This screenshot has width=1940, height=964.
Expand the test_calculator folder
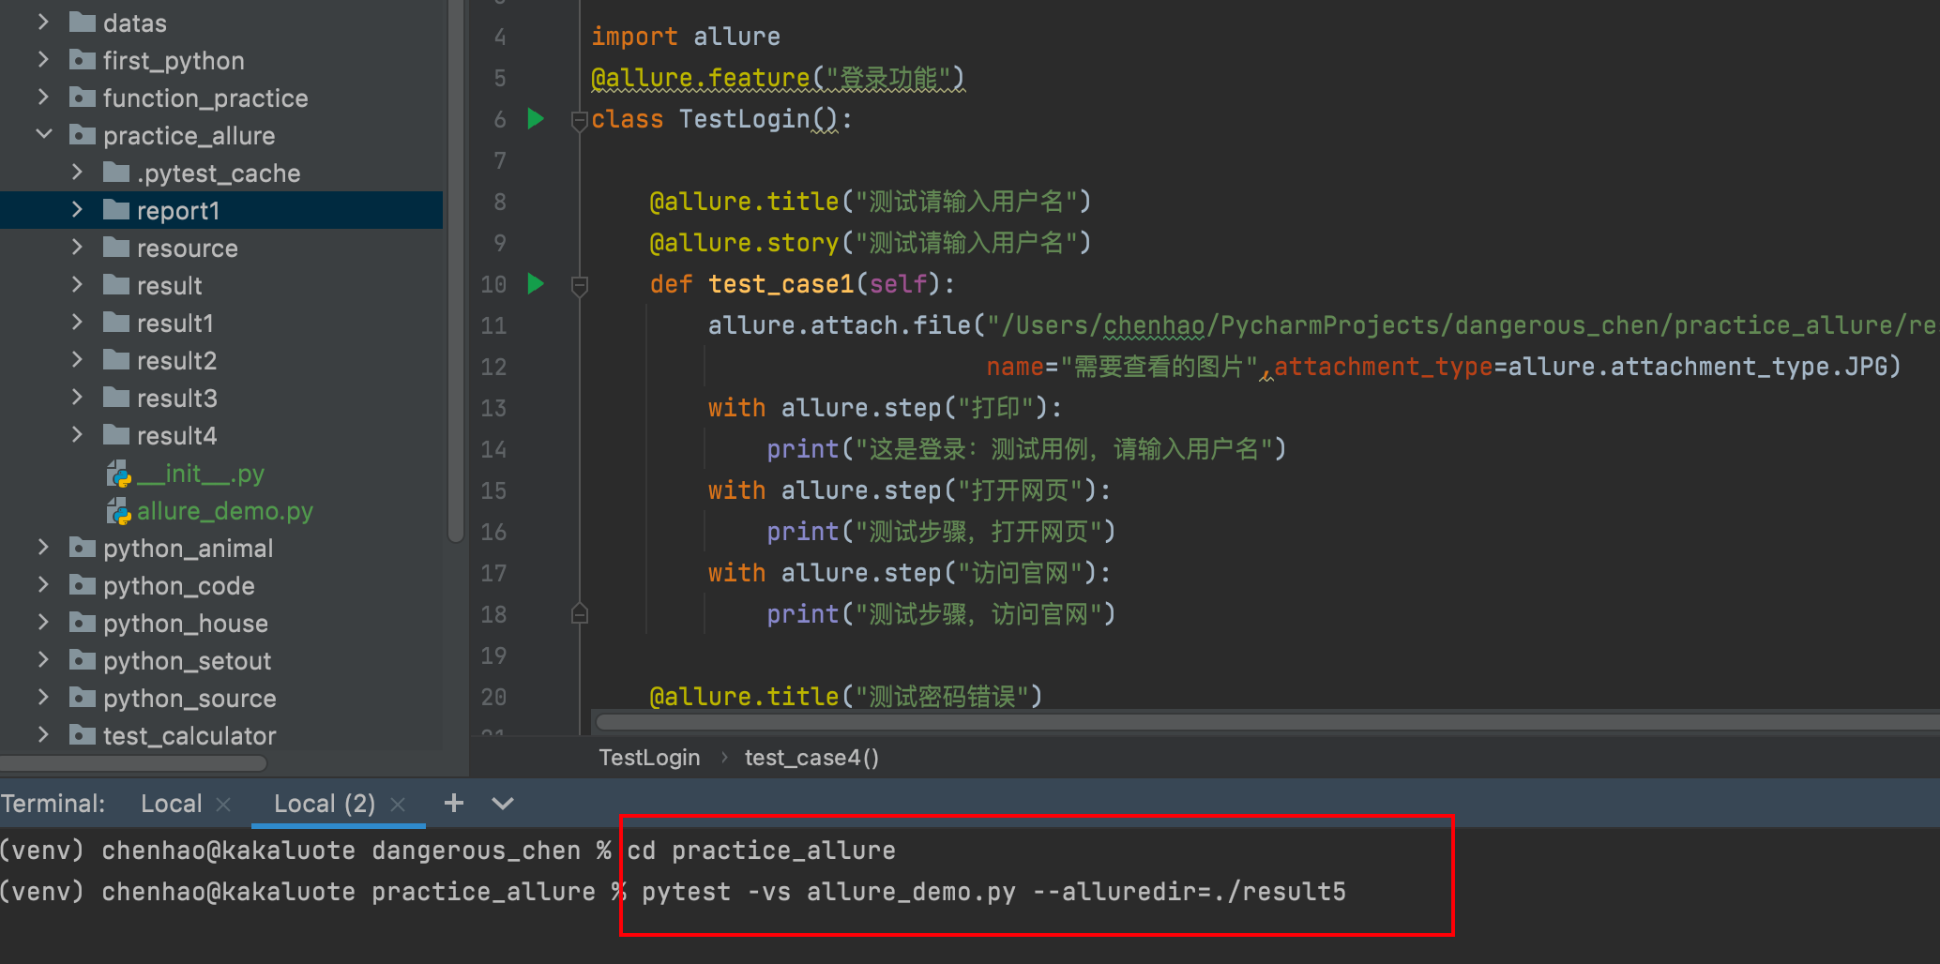point(43,735)
